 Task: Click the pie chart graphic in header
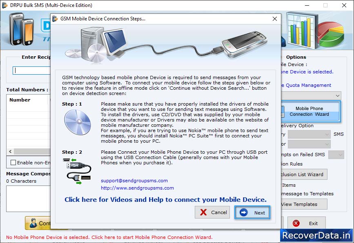point(331,34)
